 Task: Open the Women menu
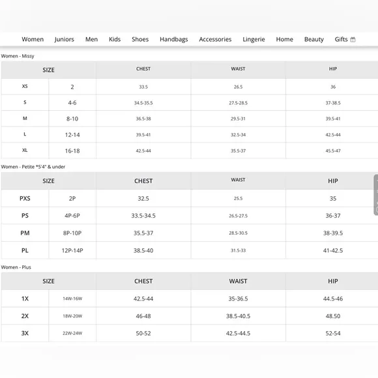pyautogui.click(x=33, y=39)
